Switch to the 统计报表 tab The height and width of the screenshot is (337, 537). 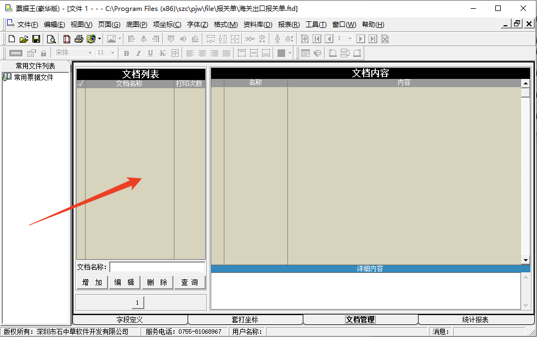pos(475,319)
